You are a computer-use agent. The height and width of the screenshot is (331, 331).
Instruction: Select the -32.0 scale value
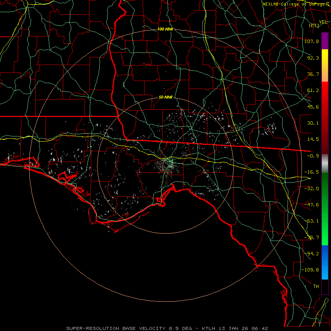(312, 189)
